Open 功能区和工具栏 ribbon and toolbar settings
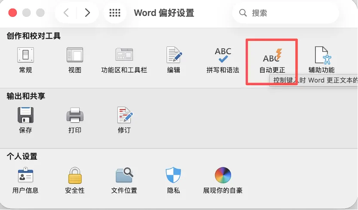Viewport: 358px width, 210px height. tap(124, 60)
